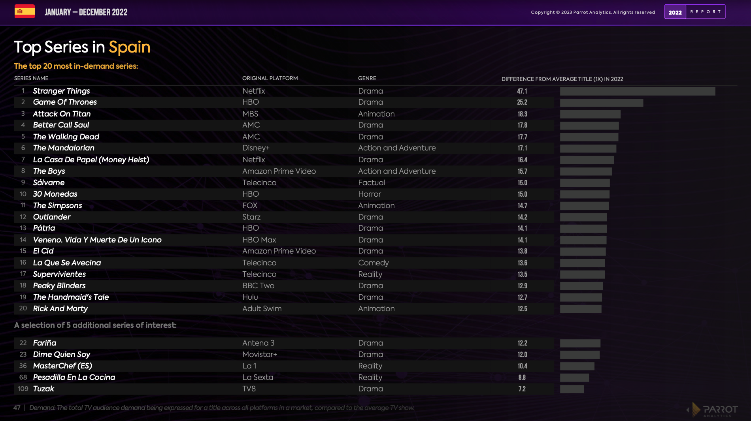Click the Demand definition footnote
751x421 pixels.
click(222, 408)
